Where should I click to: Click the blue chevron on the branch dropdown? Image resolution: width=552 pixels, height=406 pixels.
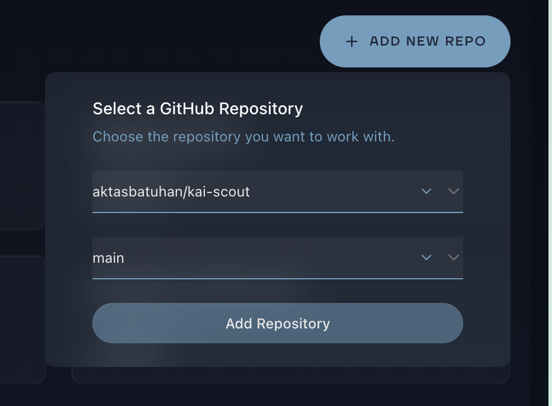(426, 257)
